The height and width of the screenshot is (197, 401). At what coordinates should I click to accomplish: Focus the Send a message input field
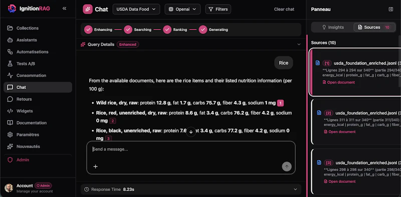click(x=191, y=149)
